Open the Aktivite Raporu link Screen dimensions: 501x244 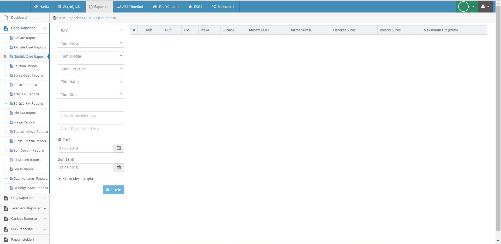[x=26, y=38]
